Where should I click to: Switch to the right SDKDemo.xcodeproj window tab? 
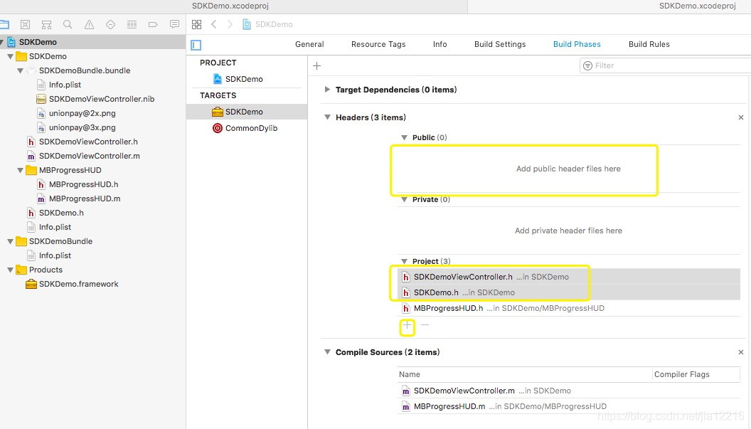(697, 6)
